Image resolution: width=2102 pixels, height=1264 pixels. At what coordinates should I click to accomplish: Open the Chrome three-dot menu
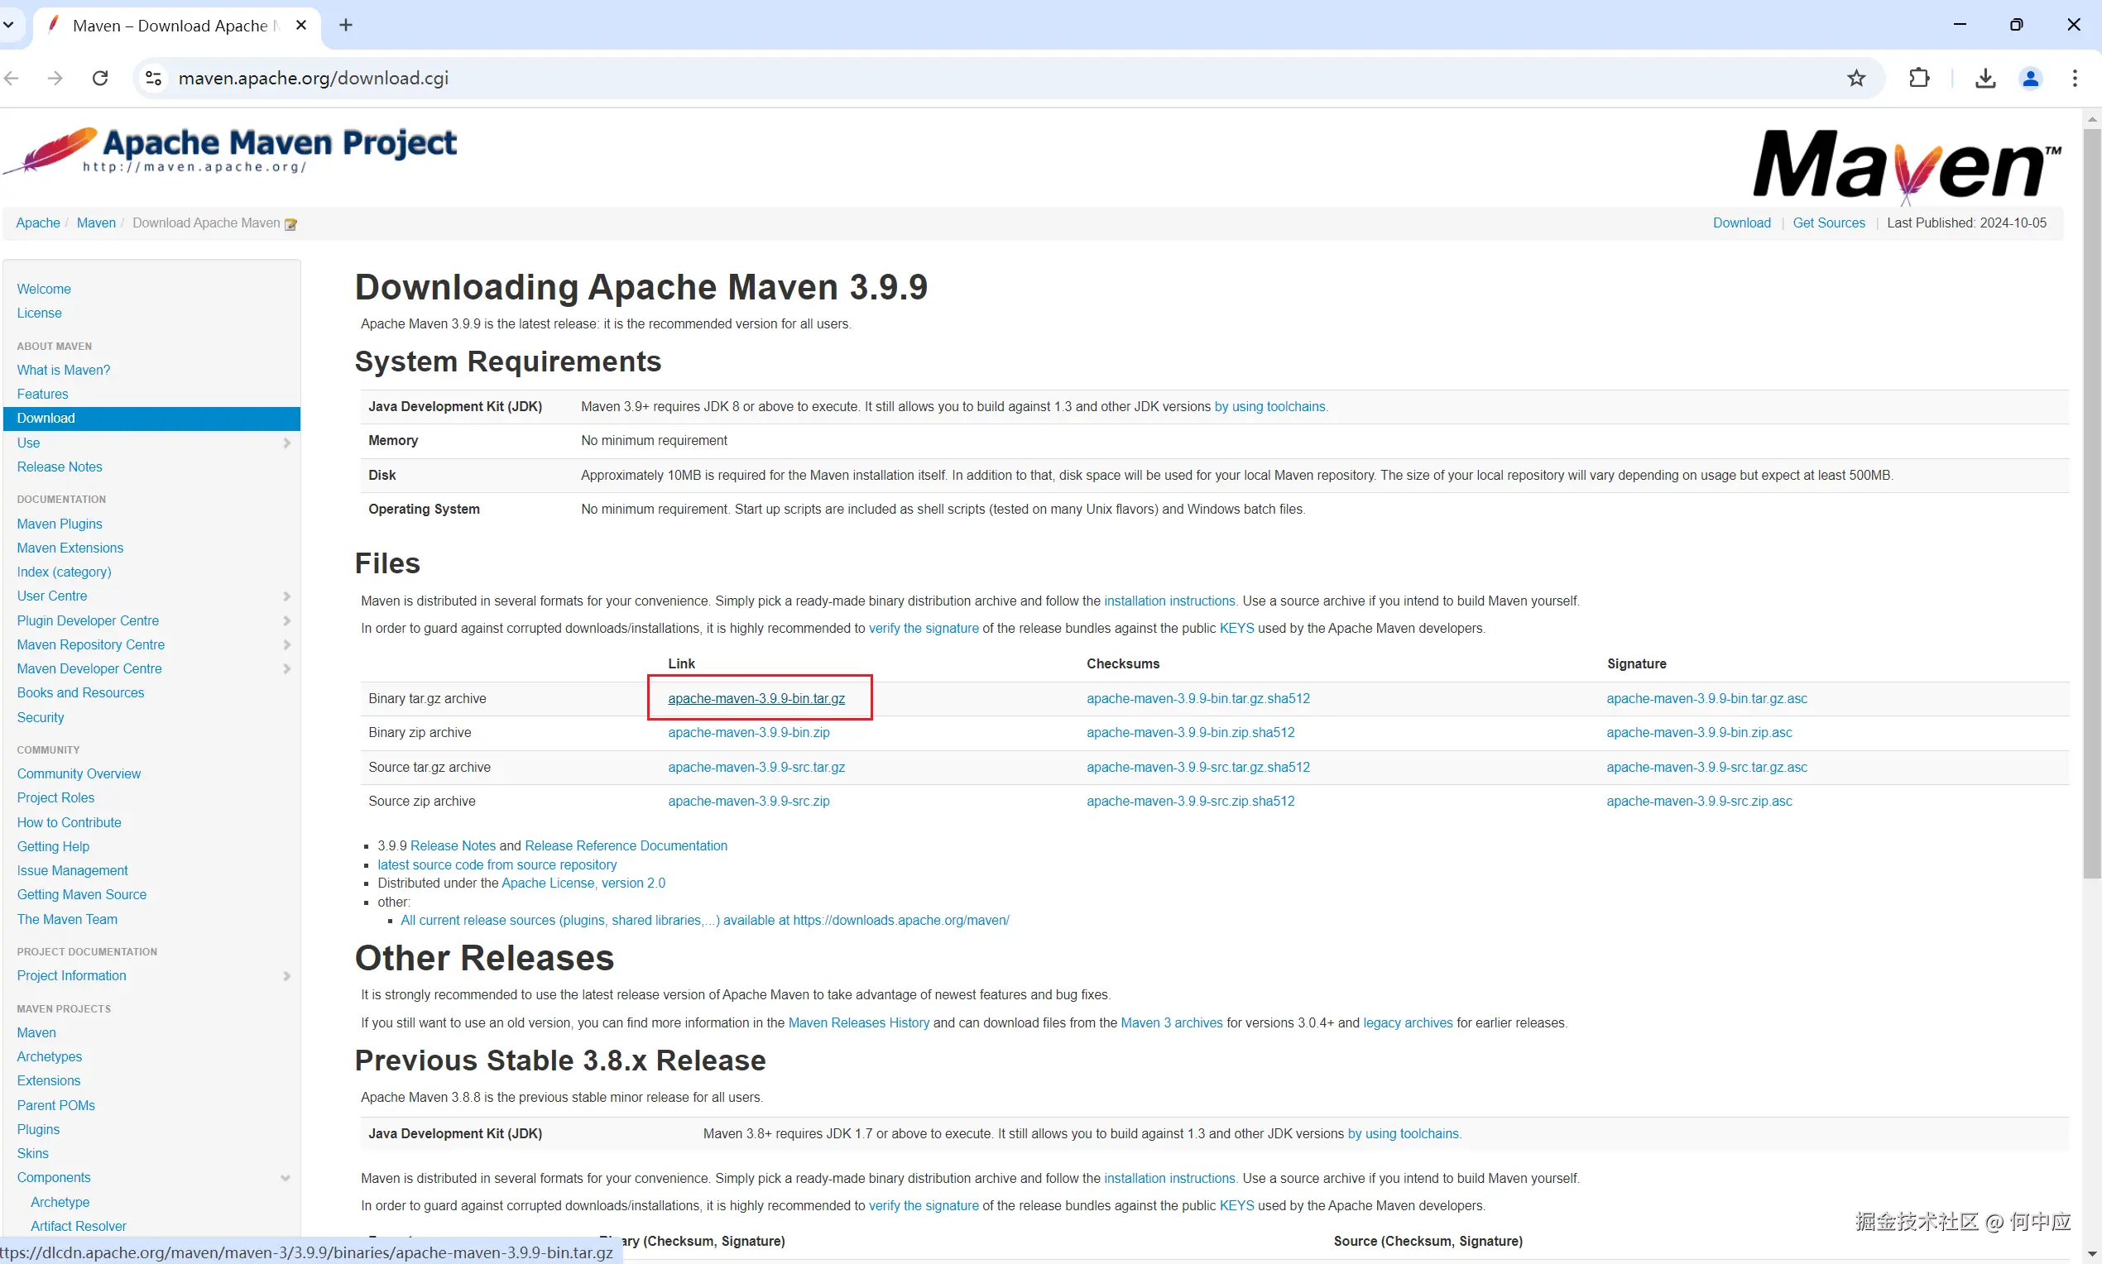point(2074,79)
